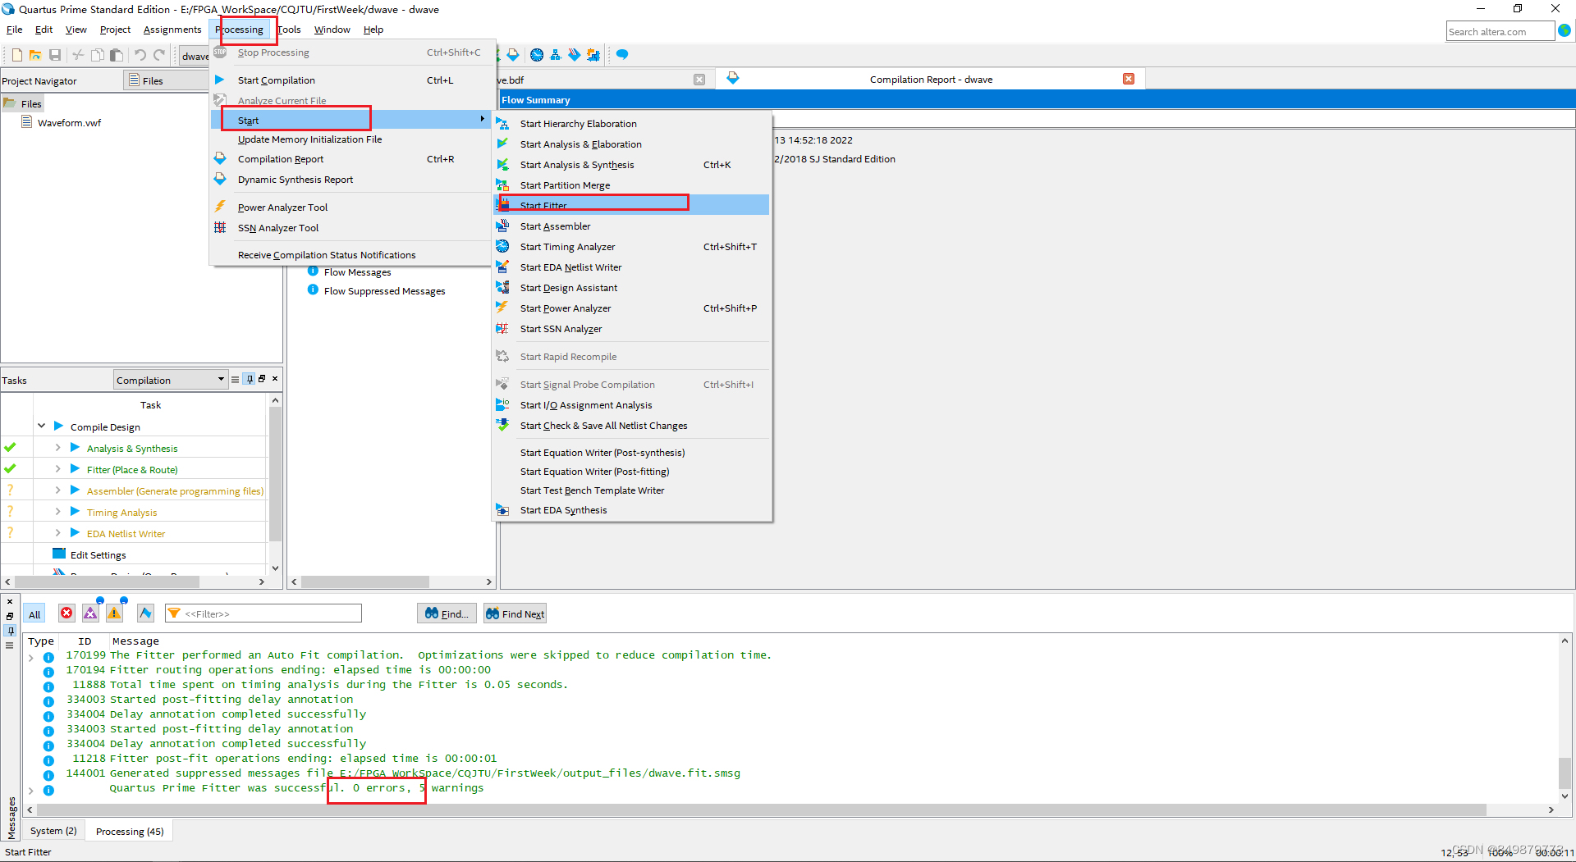The height and width of the screenshot is (862, 1576).
Task: Expand the Fitter (Place & Route) task
Action: tap(57, 469)
